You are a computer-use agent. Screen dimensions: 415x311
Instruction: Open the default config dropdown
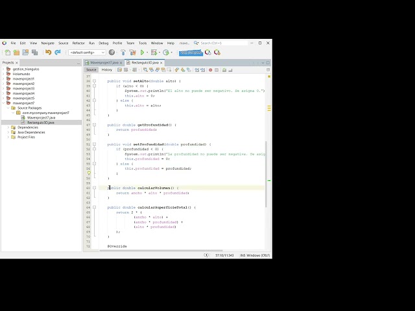(87, 52)
